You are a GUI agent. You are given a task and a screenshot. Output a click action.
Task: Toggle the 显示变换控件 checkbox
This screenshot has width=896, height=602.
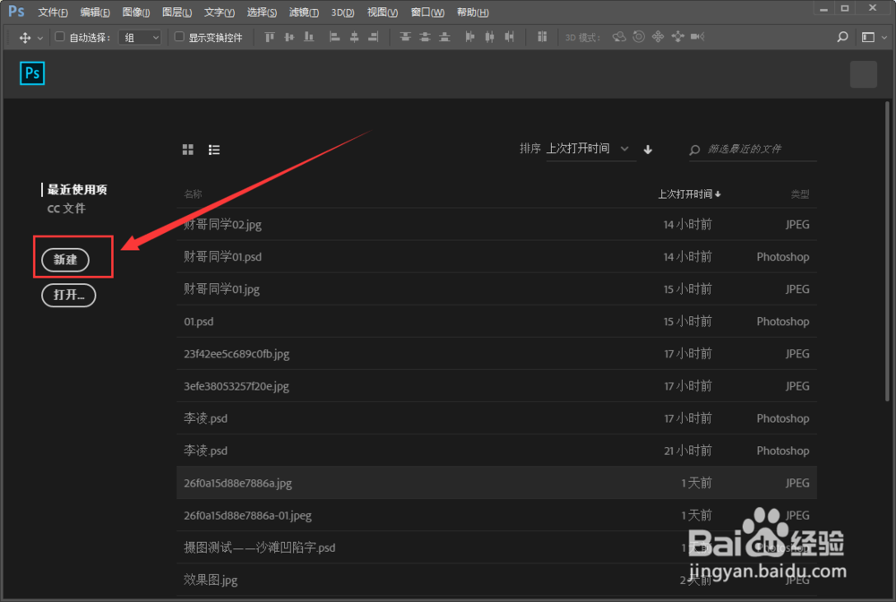click(179, 37)
